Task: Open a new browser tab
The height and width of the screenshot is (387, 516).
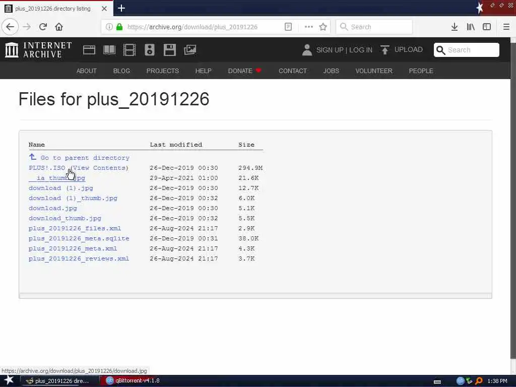Action: point(121,8)
